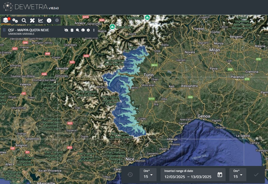This screenshot has height=184, width=268.
Task: Expand the end hour Ore dropdown
Action: pyautogui.click(x=238, y=175)
